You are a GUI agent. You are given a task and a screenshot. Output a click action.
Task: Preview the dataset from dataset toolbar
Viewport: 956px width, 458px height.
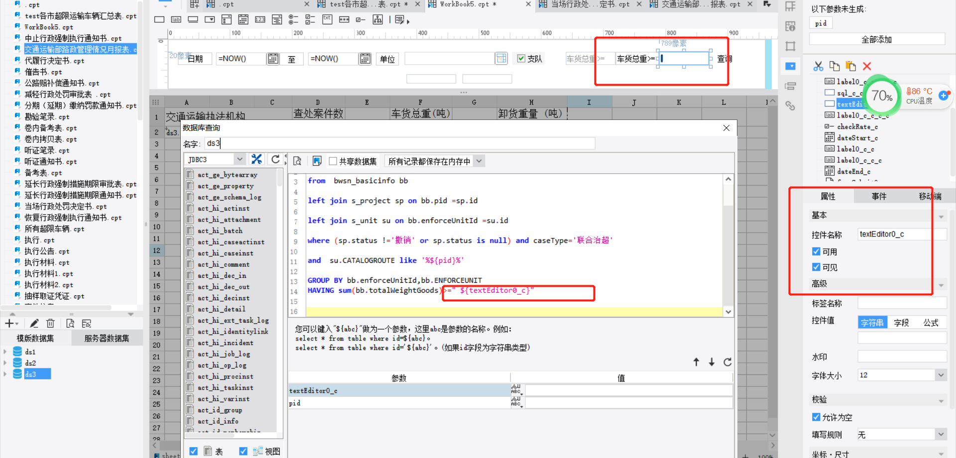70,324
